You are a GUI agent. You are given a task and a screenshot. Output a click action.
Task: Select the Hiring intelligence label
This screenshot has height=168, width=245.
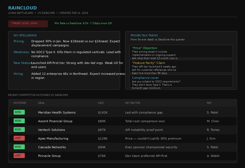(x=18, y=74)
